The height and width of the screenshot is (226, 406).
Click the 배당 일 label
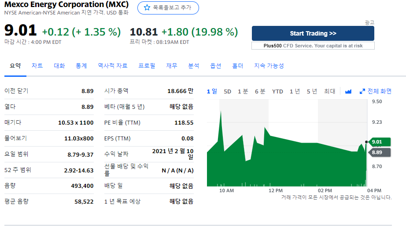[114, 186]
